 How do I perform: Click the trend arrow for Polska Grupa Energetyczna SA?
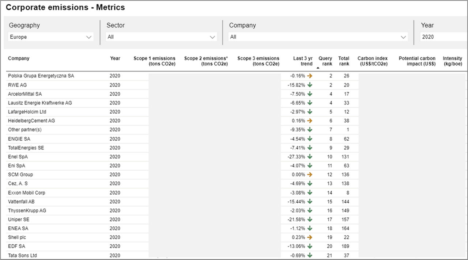click(310, 76)
